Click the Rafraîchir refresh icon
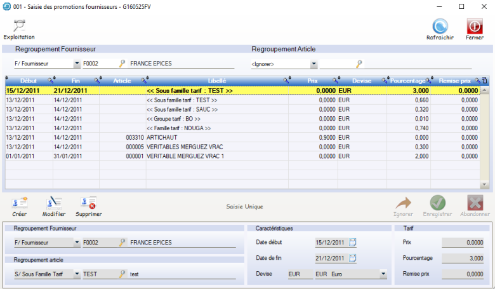The width and height of the screenshot is (495, 289). (439, 26)
